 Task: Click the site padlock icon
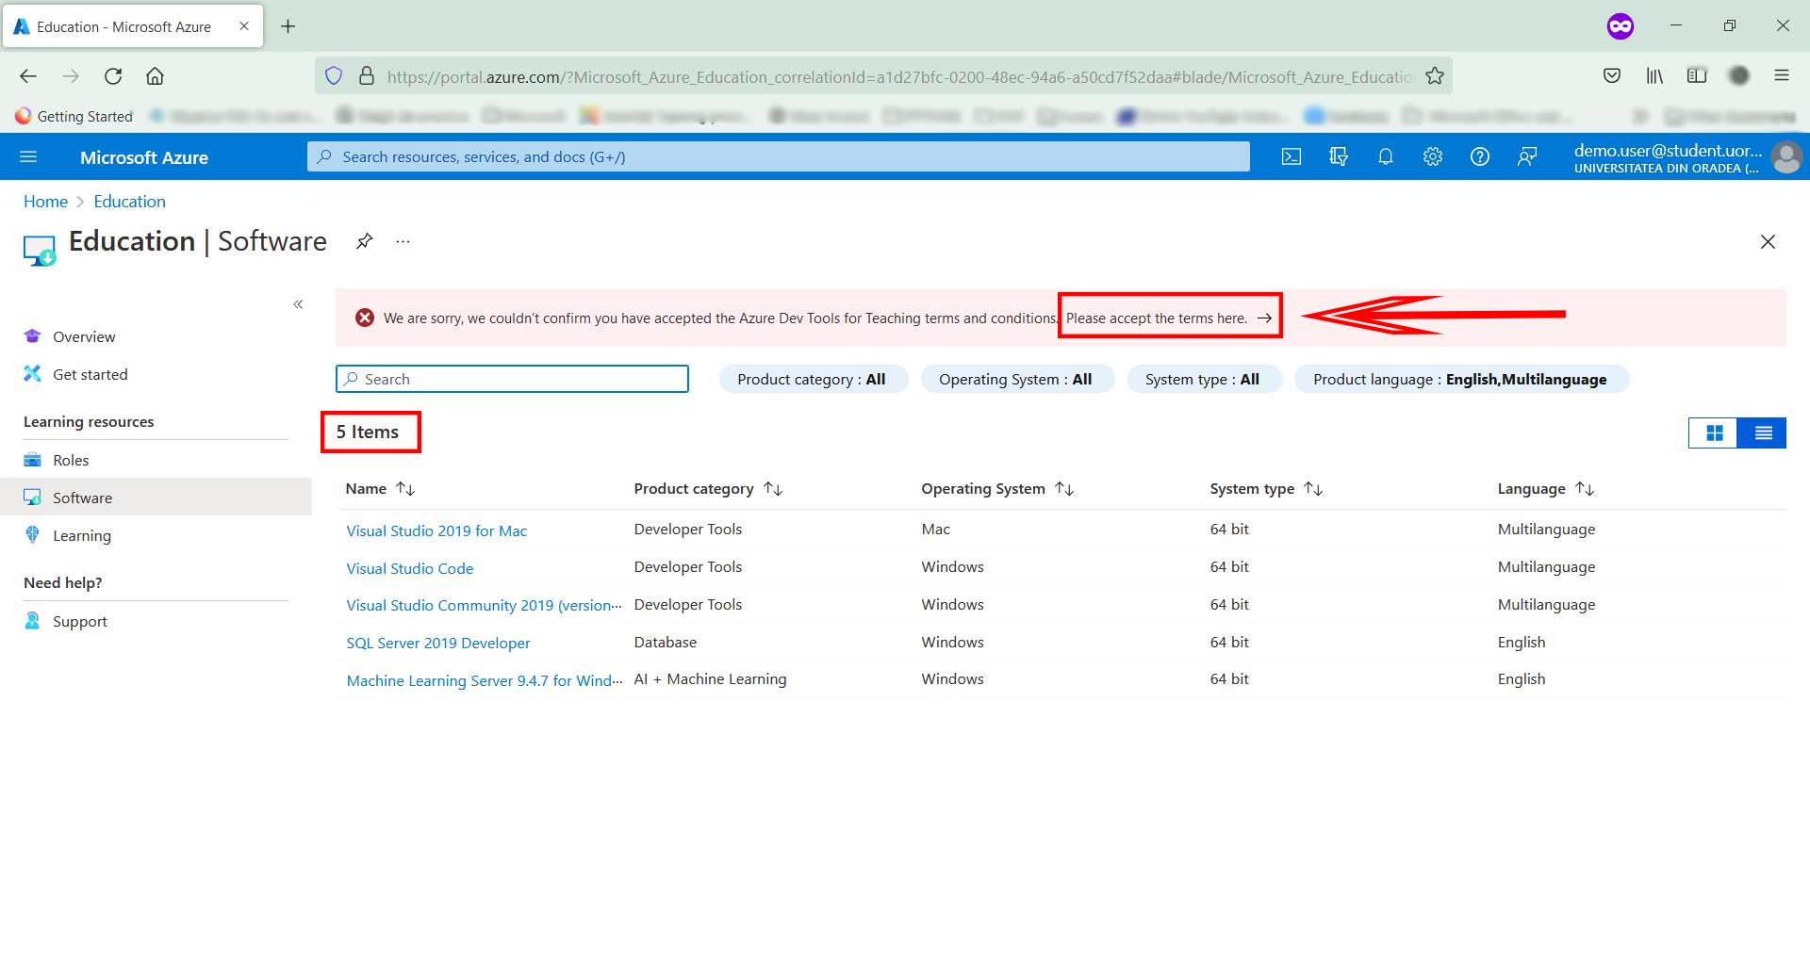coord(368,76)
